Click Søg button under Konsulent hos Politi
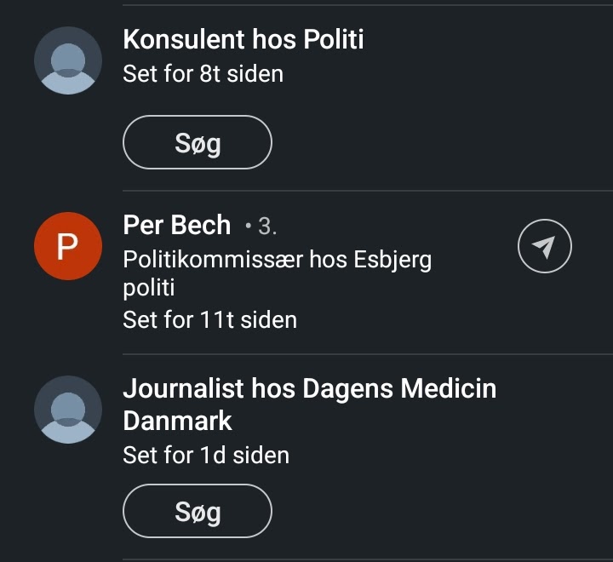The width and height of the screenshot is (613, 562). pos(198,142)
